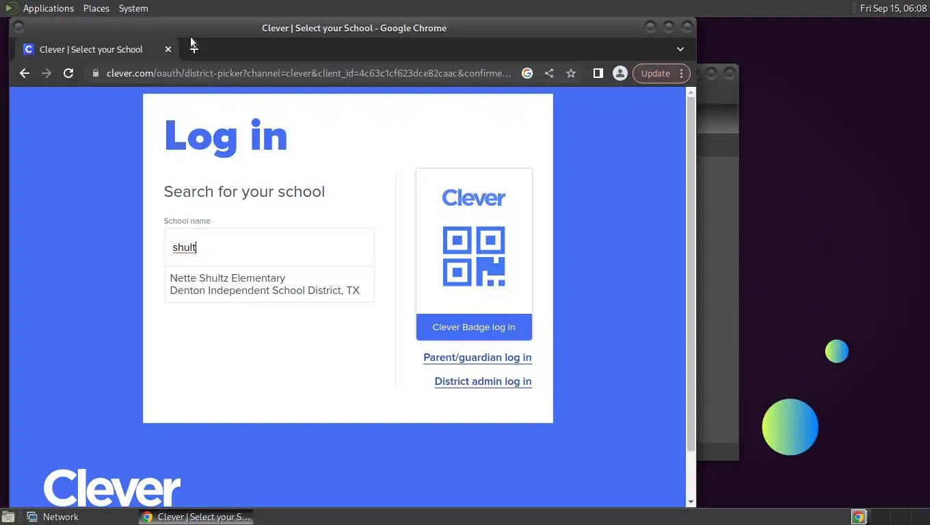Image resolution: width=930 pixels, height=525 pixels.
Task: Click the scrollbar up arrow
Action: tap(691, 92)
